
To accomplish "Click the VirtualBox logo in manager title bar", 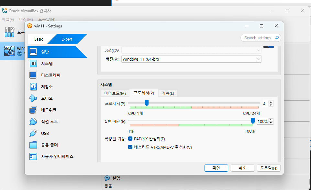I will 4,11.
